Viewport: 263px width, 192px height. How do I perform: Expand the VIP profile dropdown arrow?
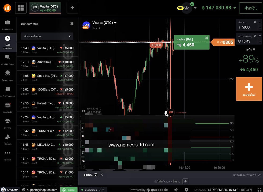(195, 8)
